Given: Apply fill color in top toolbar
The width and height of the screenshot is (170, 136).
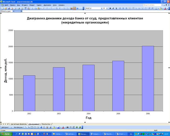Looking at the screenshot, I should (161, 8).
